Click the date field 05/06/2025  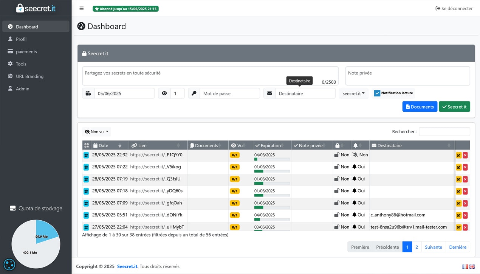pos(124,93)
